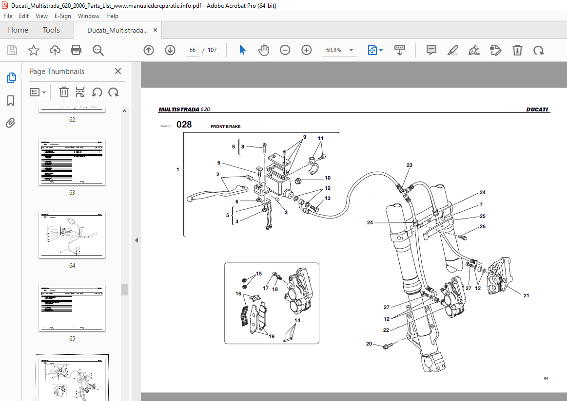Open the E-Sign menu
567x401 pixels.
tap(63, 16)
